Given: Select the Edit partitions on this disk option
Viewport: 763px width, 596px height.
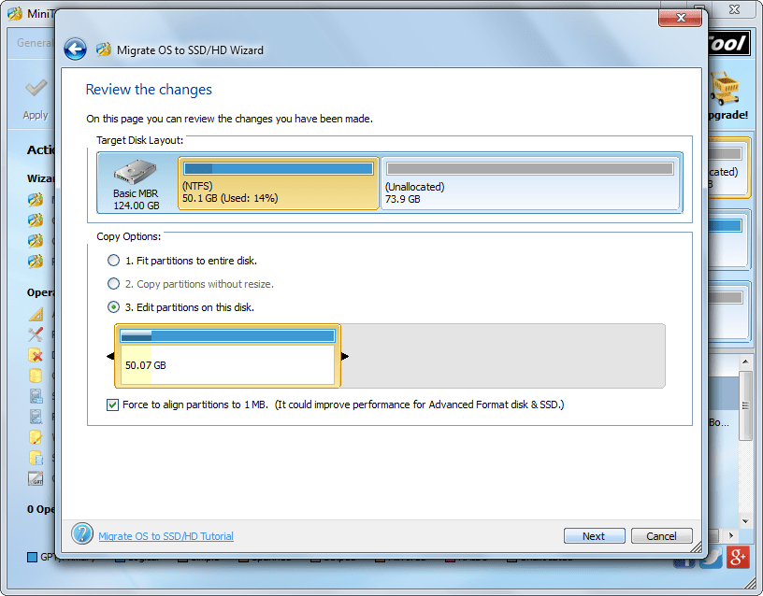Looking at the screenshot, I should (113, 307).
